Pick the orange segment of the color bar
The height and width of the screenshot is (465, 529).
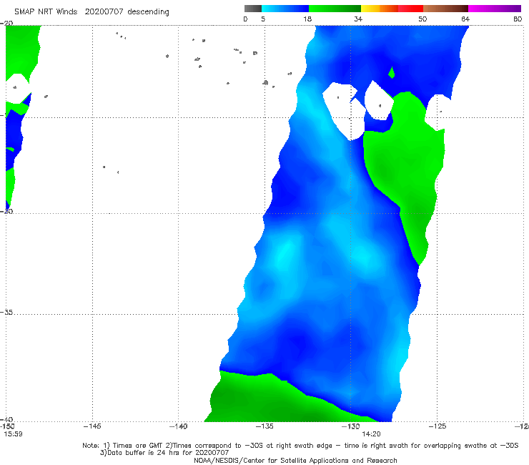pyautogui.click(x=389, y=9)
